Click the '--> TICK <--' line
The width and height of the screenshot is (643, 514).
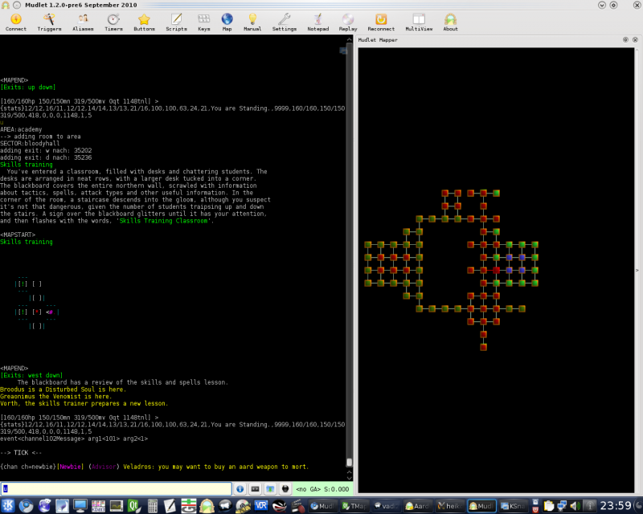click(x=21, y=452)
